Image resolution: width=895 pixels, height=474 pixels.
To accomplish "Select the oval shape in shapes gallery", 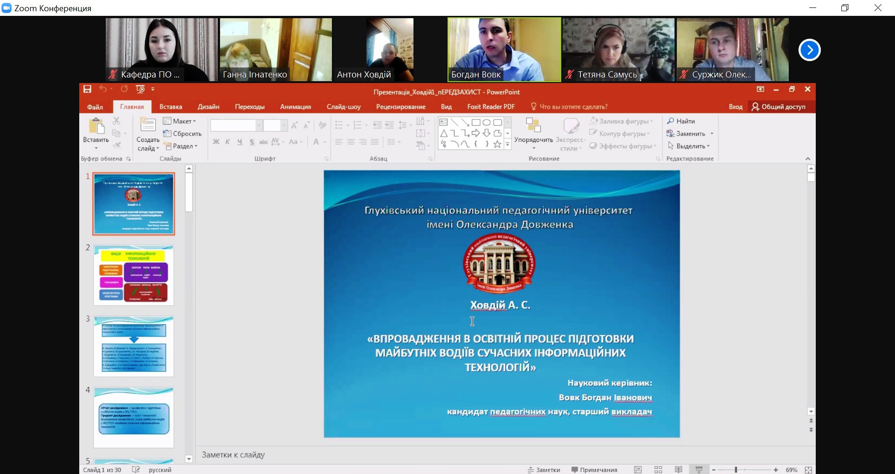I will [x=487, y=122].
